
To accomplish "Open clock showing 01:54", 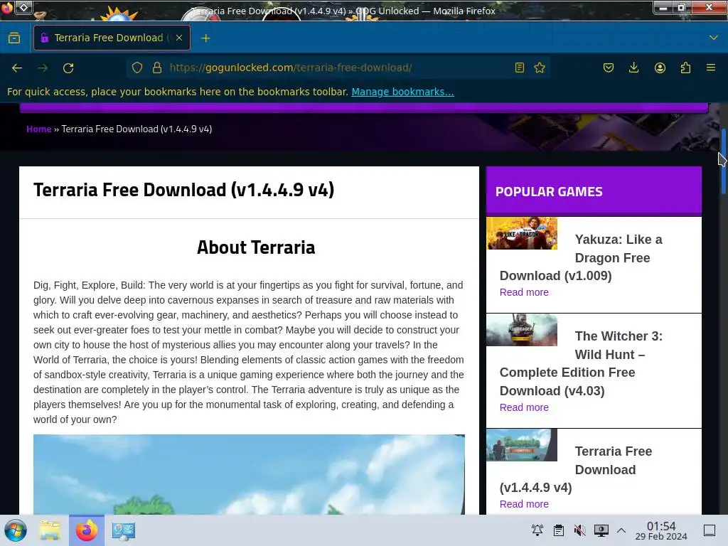I will tap(661, 530).
